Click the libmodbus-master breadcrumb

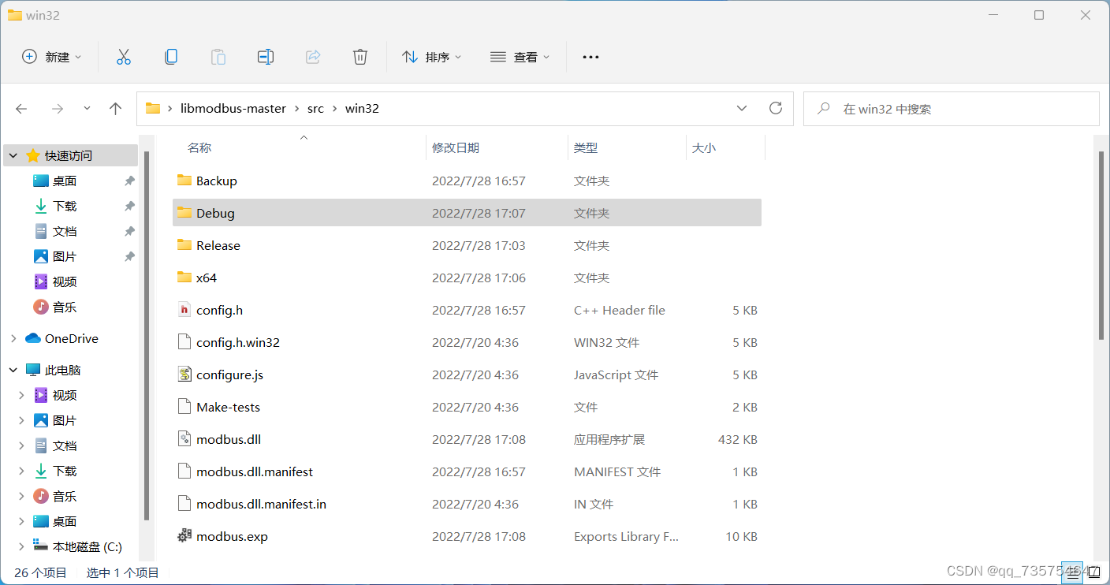tap(233, 108)
